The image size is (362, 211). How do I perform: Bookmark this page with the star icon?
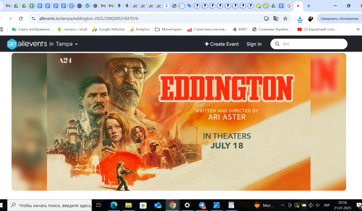click(285, 18)
